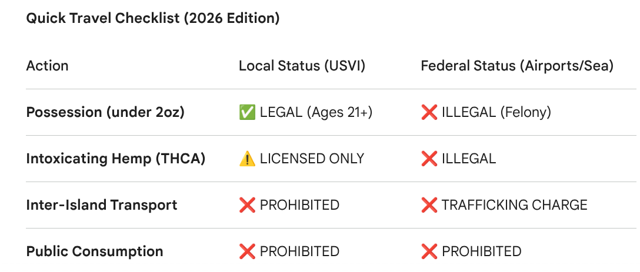The image size is (640, 272).
Task: Click red X icon next to ILLEGAL (Felony)
Action: pyautogui.click(x=429, y=112)
